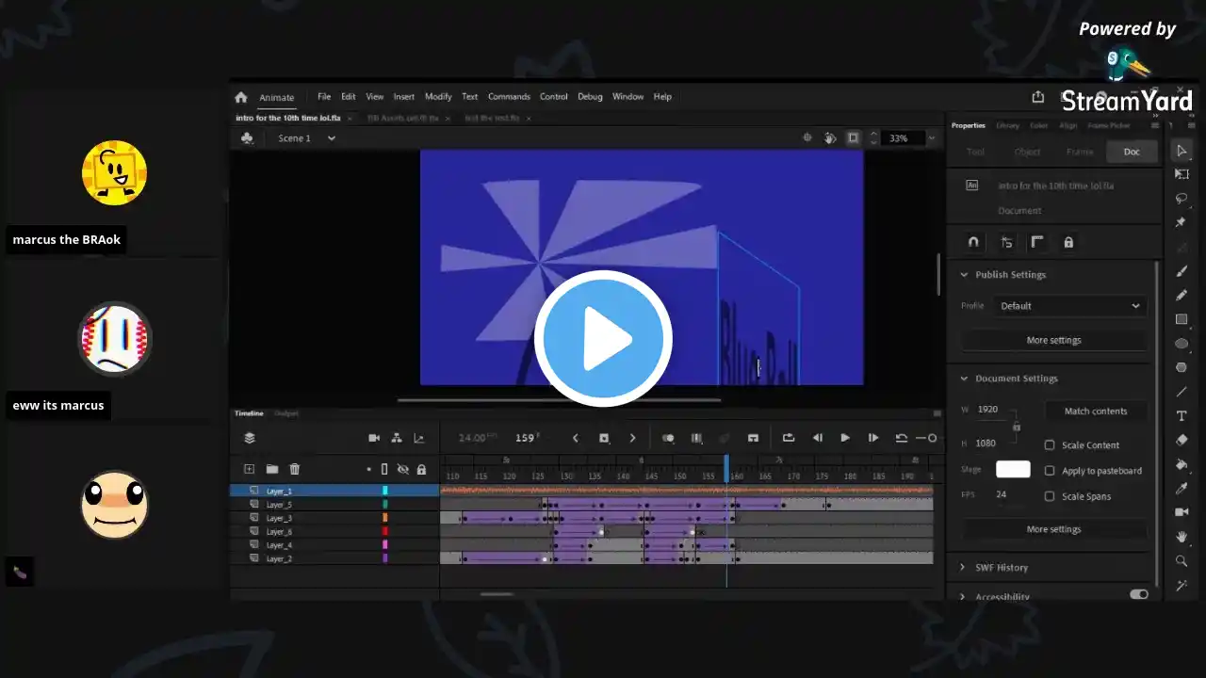Select the Eyedropper tool

tap(1182, 488)
